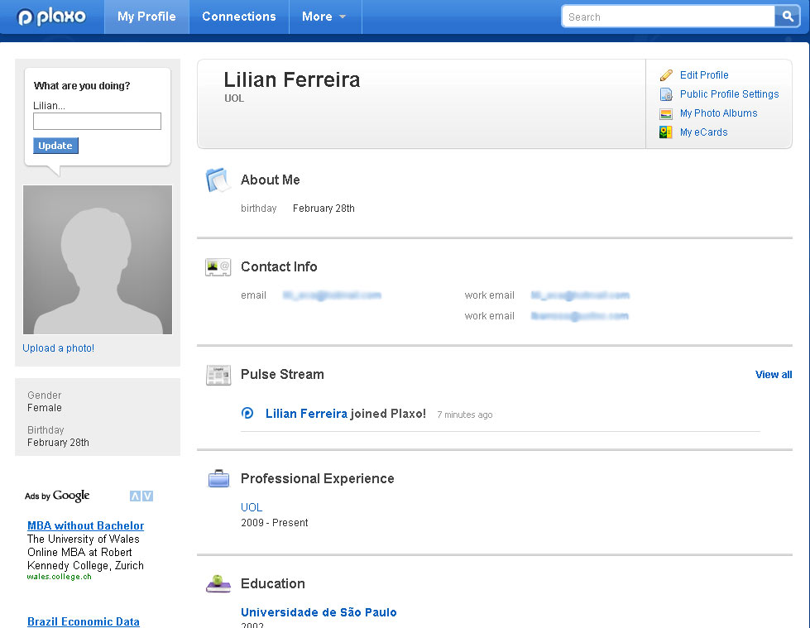Viewport: 810px width, 628px height.
Task: Click the What are you doing prompt
Action: tap(82, 86)
